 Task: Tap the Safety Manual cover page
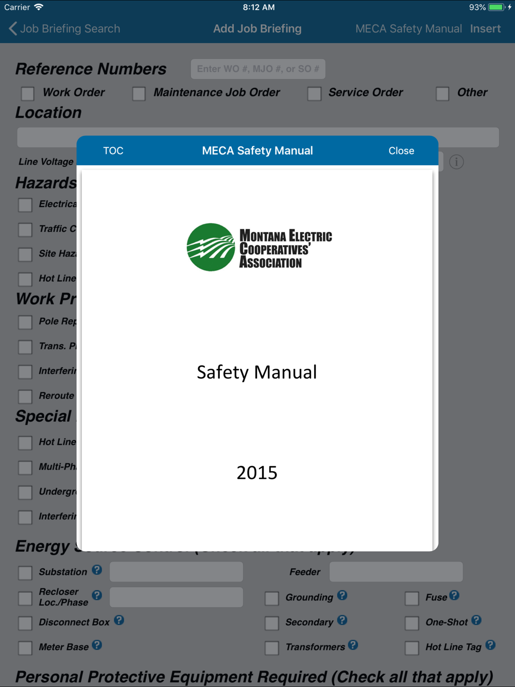[x=257, y=360]
